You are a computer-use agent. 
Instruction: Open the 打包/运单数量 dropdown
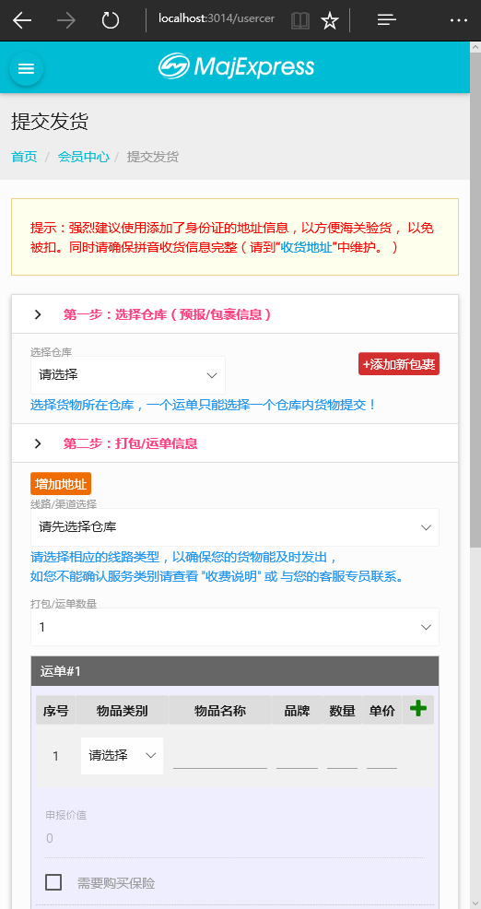point(235,627)
